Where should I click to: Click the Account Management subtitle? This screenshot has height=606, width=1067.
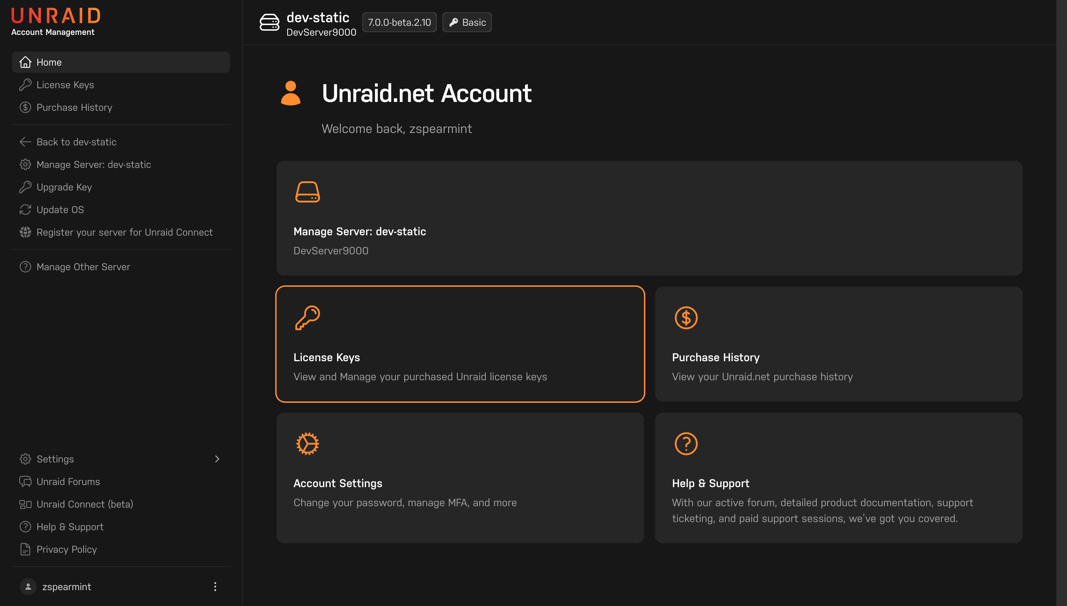pyautogui.click(x=53, y=32)
